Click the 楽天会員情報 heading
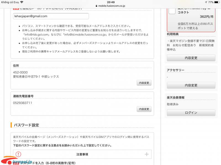 (176, 98)
